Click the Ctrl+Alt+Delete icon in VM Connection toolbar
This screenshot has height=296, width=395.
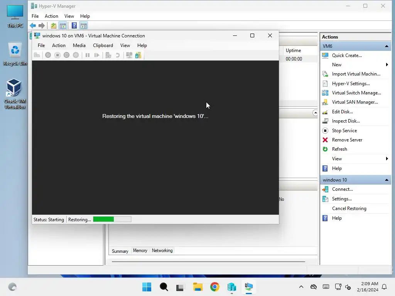(x=37, y=55)
